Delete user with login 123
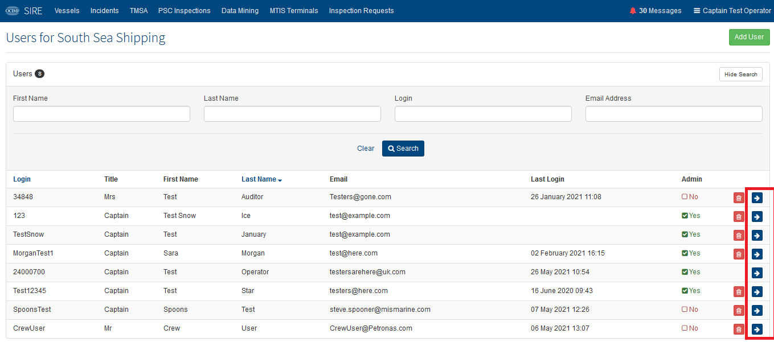 click(x=739, y=216)
